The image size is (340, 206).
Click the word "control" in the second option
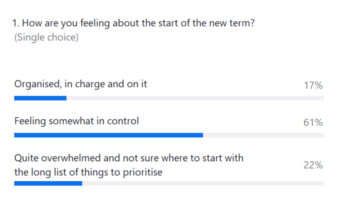click(123, 121)
